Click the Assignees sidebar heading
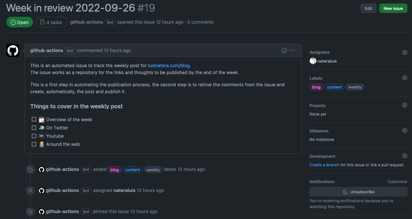412x219 pixels. 319,52
